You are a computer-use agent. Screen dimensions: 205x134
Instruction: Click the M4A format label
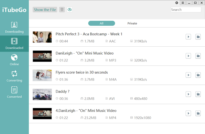[x=113, y=79]
